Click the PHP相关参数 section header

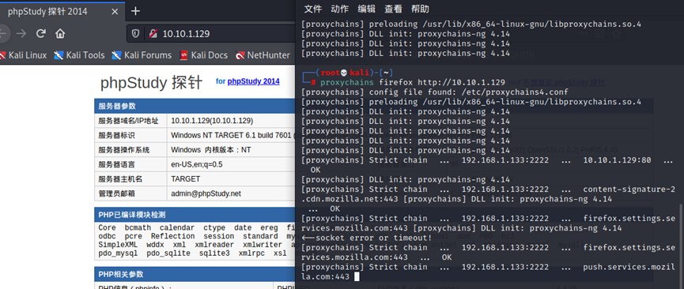click(x=195, y=274)
